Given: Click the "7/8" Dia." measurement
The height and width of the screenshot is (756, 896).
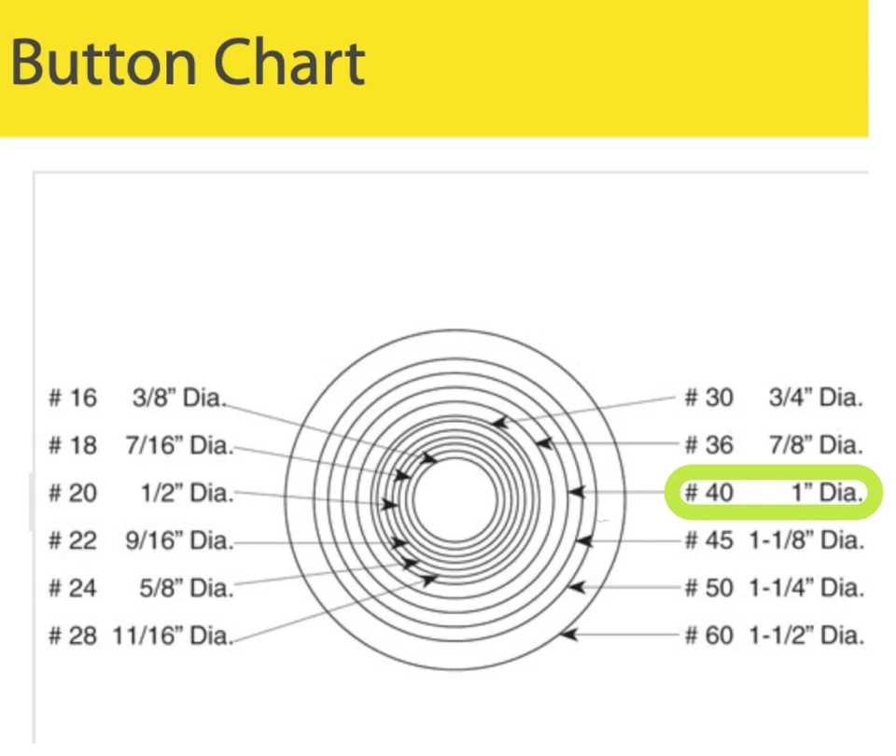Looking at the screenshot, I should pos(816,445).
